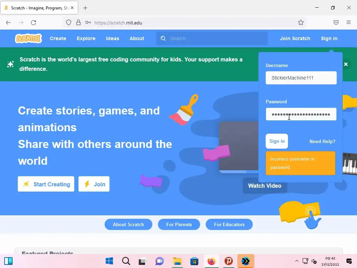The image size is (357, 268).
Task: Open the orange arrow app on taskbar
Action: [x=246, y=261]
